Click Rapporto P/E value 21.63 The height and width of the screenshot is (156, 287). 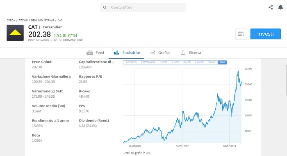pyautogui.click(x=83, y=82)
